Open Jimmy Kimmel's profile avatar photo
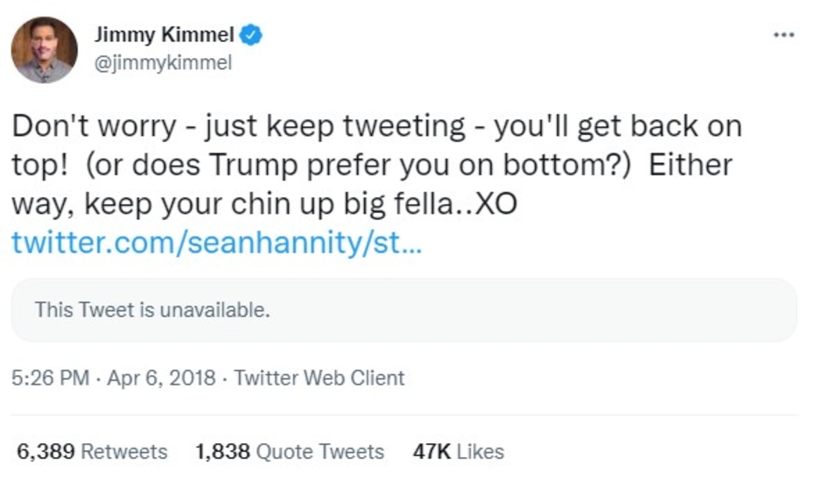The width and height of the screenshot is (814, 488). pos(44,50)
